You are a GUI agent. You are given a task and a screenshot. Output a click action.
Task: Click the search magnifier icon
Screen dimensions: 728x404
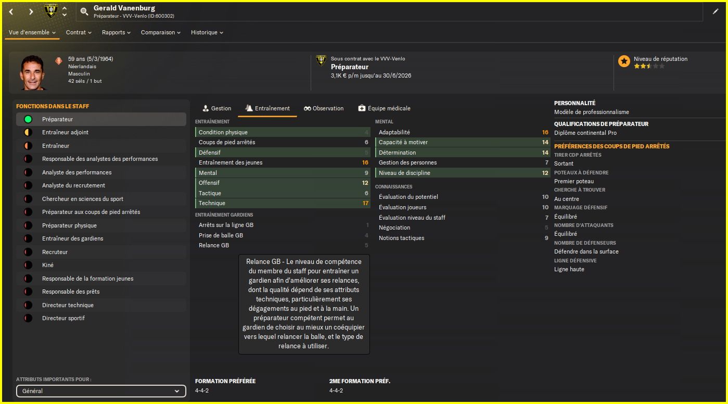tap(84, 11)
